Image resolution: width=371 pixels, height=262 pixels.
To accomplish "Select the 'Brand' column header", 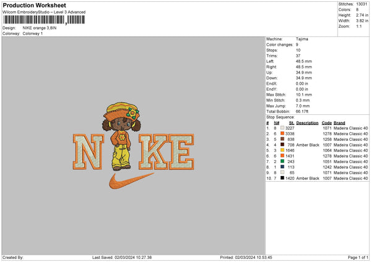I will point(339,123).
